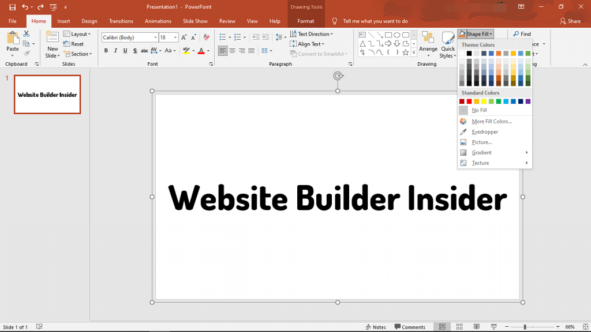Image resolution: width=591 pixels, height=332 pixels.
Task: Toggle the Notes pane in the status bar
Action: (376, 326)
